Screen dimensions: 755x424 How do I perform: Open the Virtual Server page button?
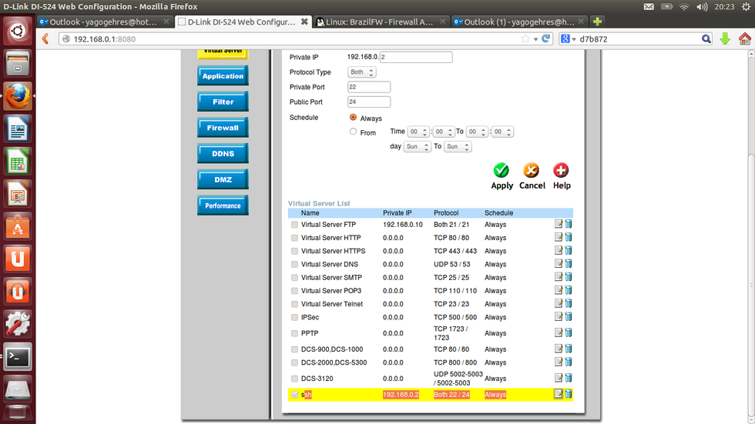pos(223,54)
